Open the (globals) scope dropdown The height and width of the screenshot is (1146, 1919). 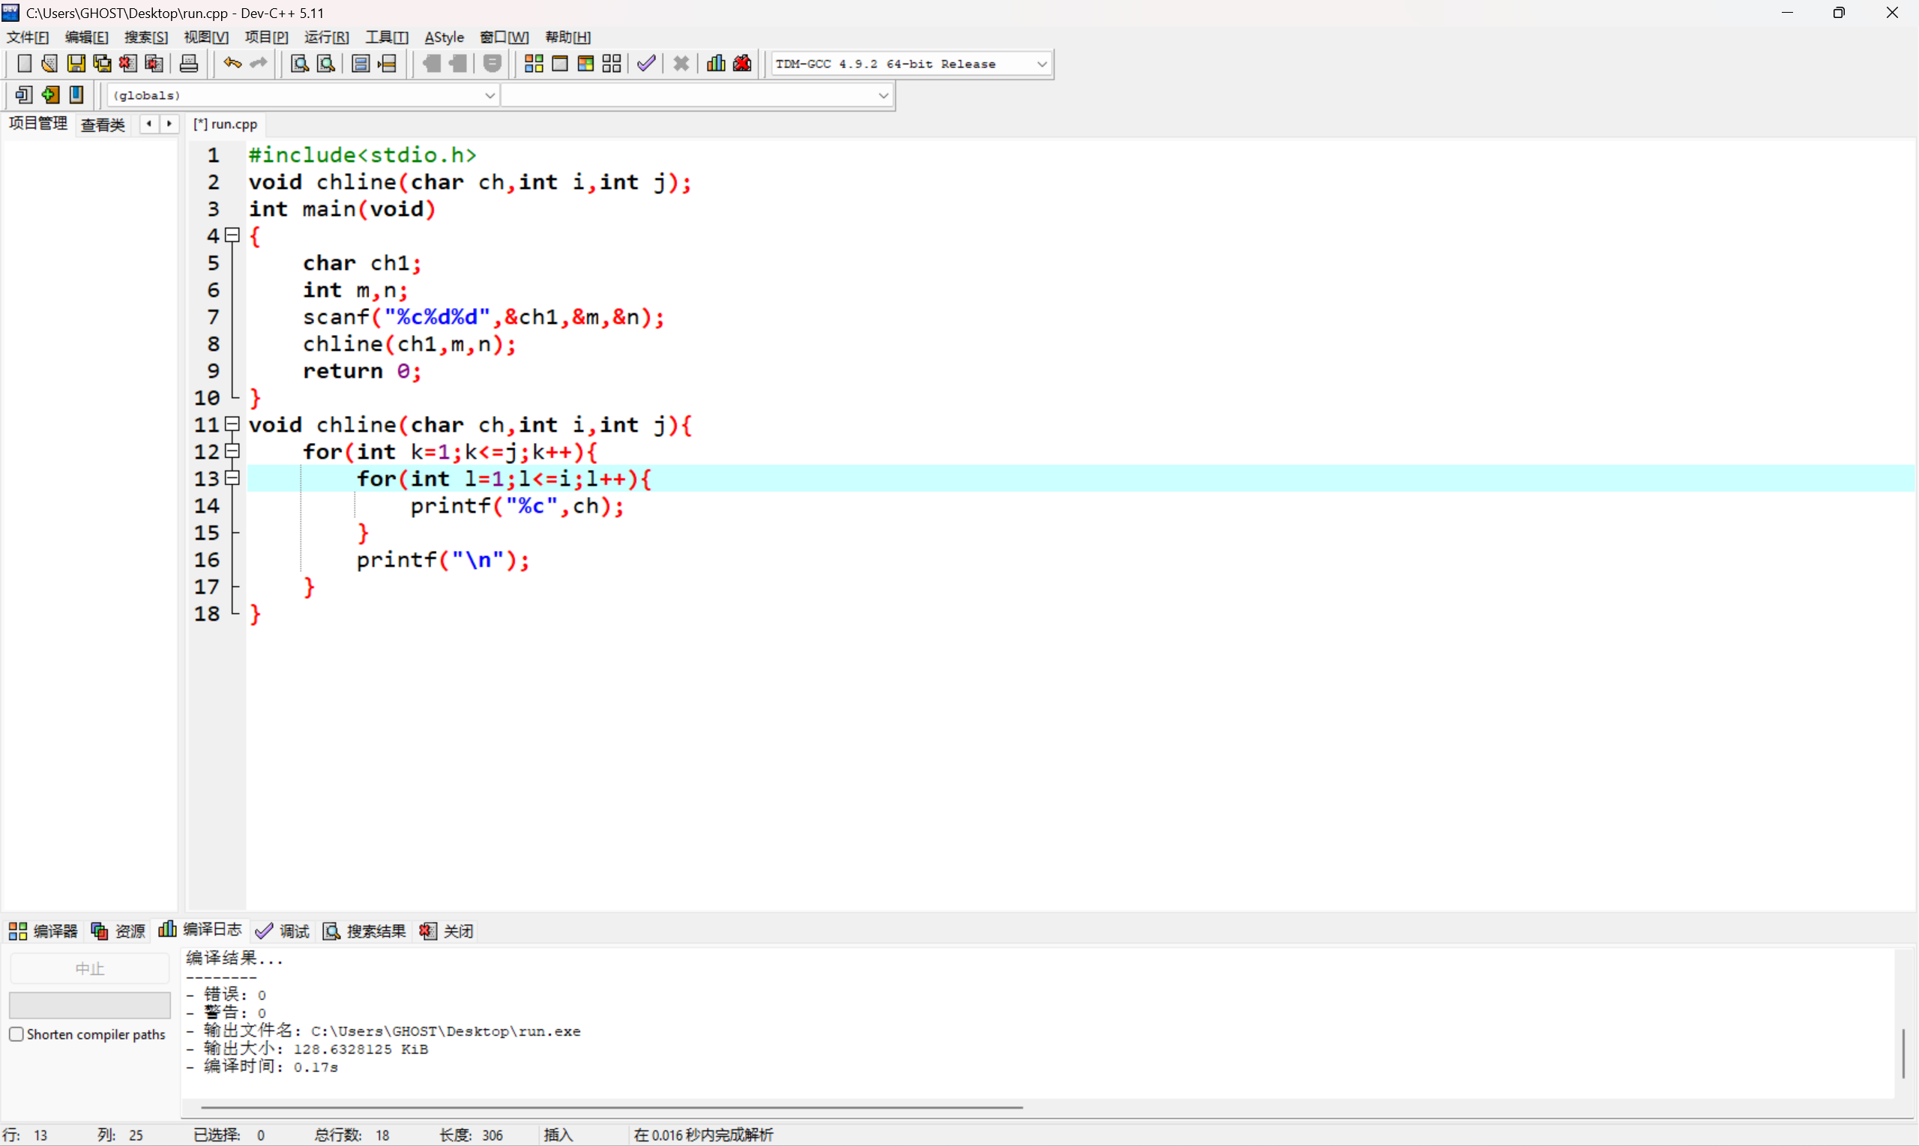[x=489, y=96]
